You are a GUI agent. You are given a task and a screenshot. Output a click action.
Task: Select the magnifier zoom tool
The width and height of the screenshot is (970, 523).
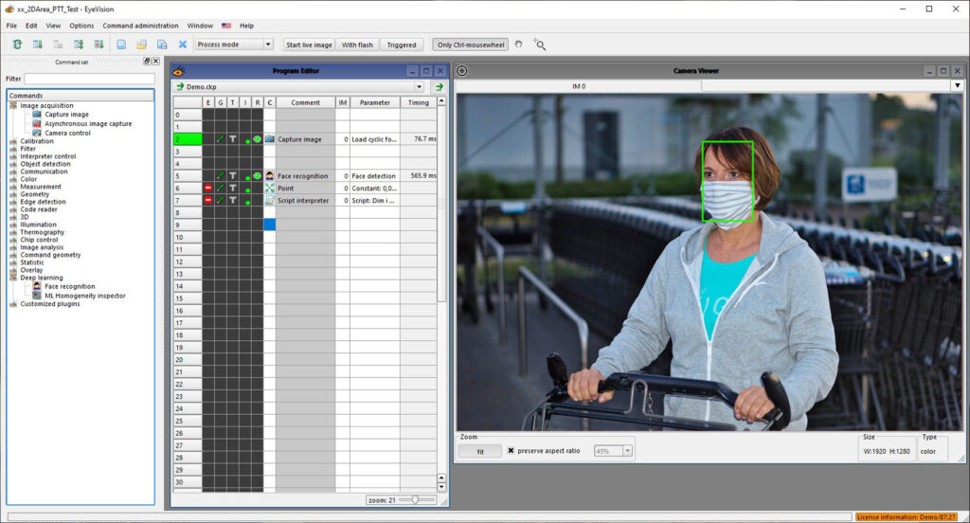coord(539,45)
